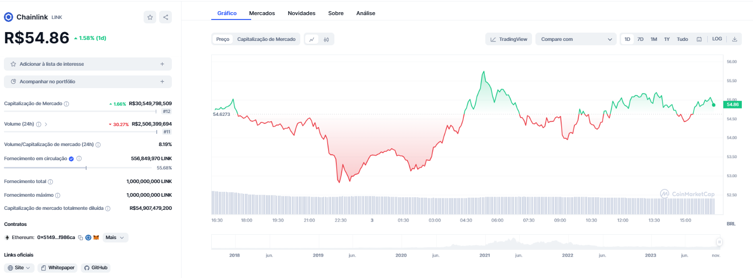Click the share icon beside Chainlink
Viewport: 753px width, 278px height.
point(165,17)
